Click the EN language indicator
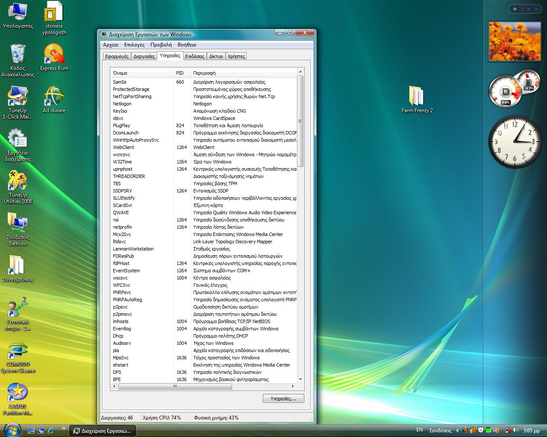 point(419,430)
